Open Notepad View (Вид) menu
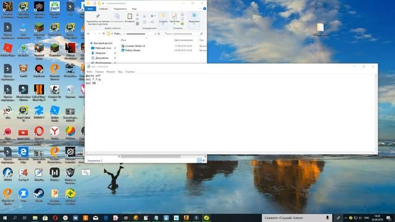Screen dimensions: 395x222 (120, 72)
